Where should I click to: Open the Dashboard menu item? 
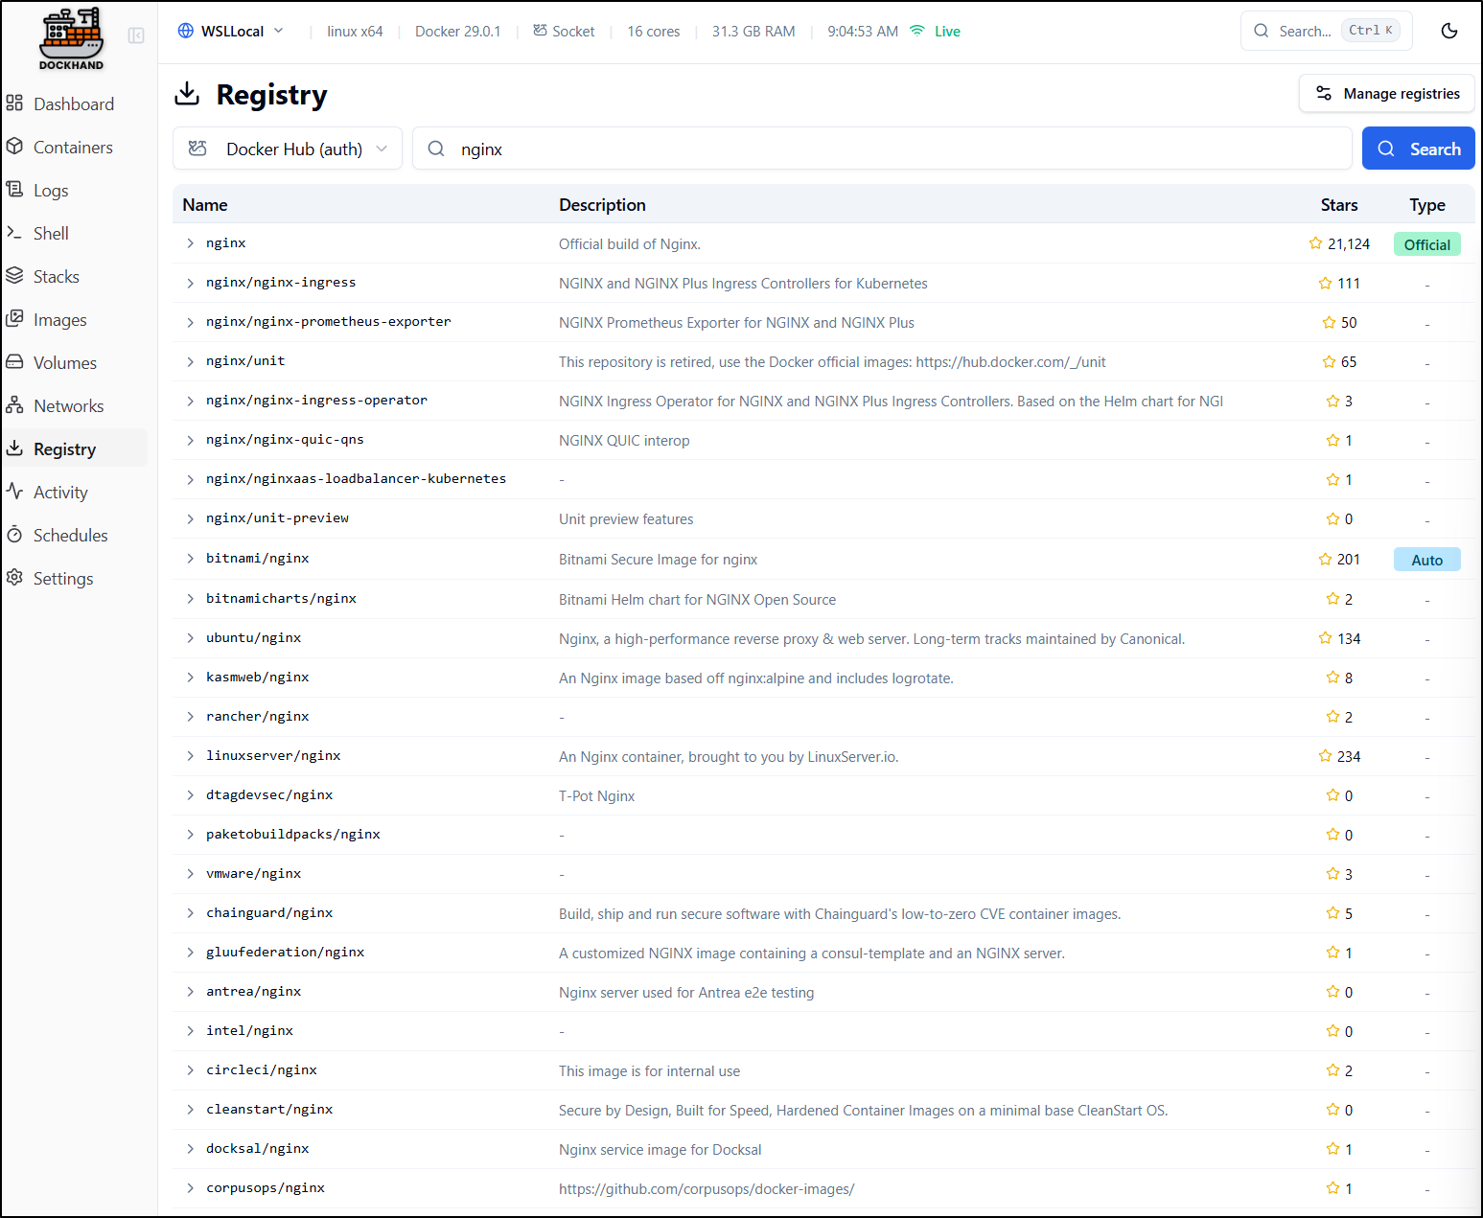pos(73,103)
